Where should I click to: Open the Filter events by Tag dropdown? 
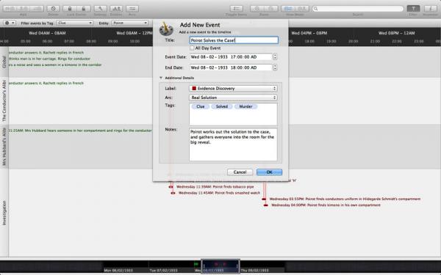click(x=75, y=23)
